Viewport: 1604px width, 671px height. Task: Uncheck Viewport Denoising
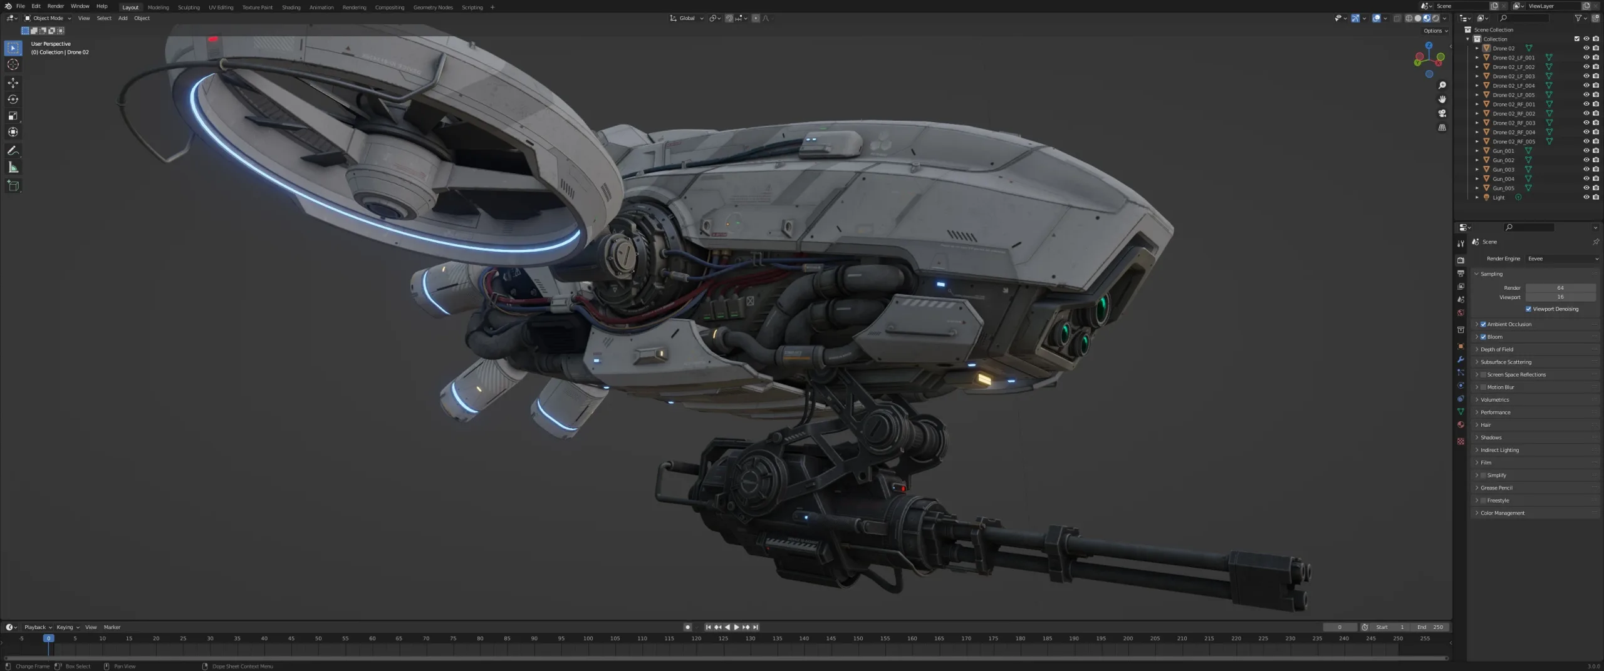point(1528,309)
